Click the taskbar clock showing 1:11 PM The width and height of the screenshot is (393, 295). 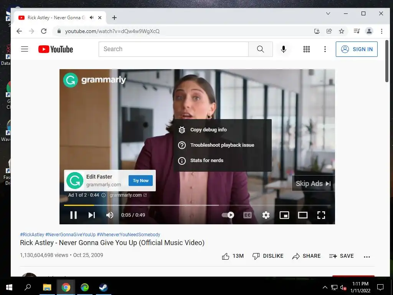click(x=360, y=287)
